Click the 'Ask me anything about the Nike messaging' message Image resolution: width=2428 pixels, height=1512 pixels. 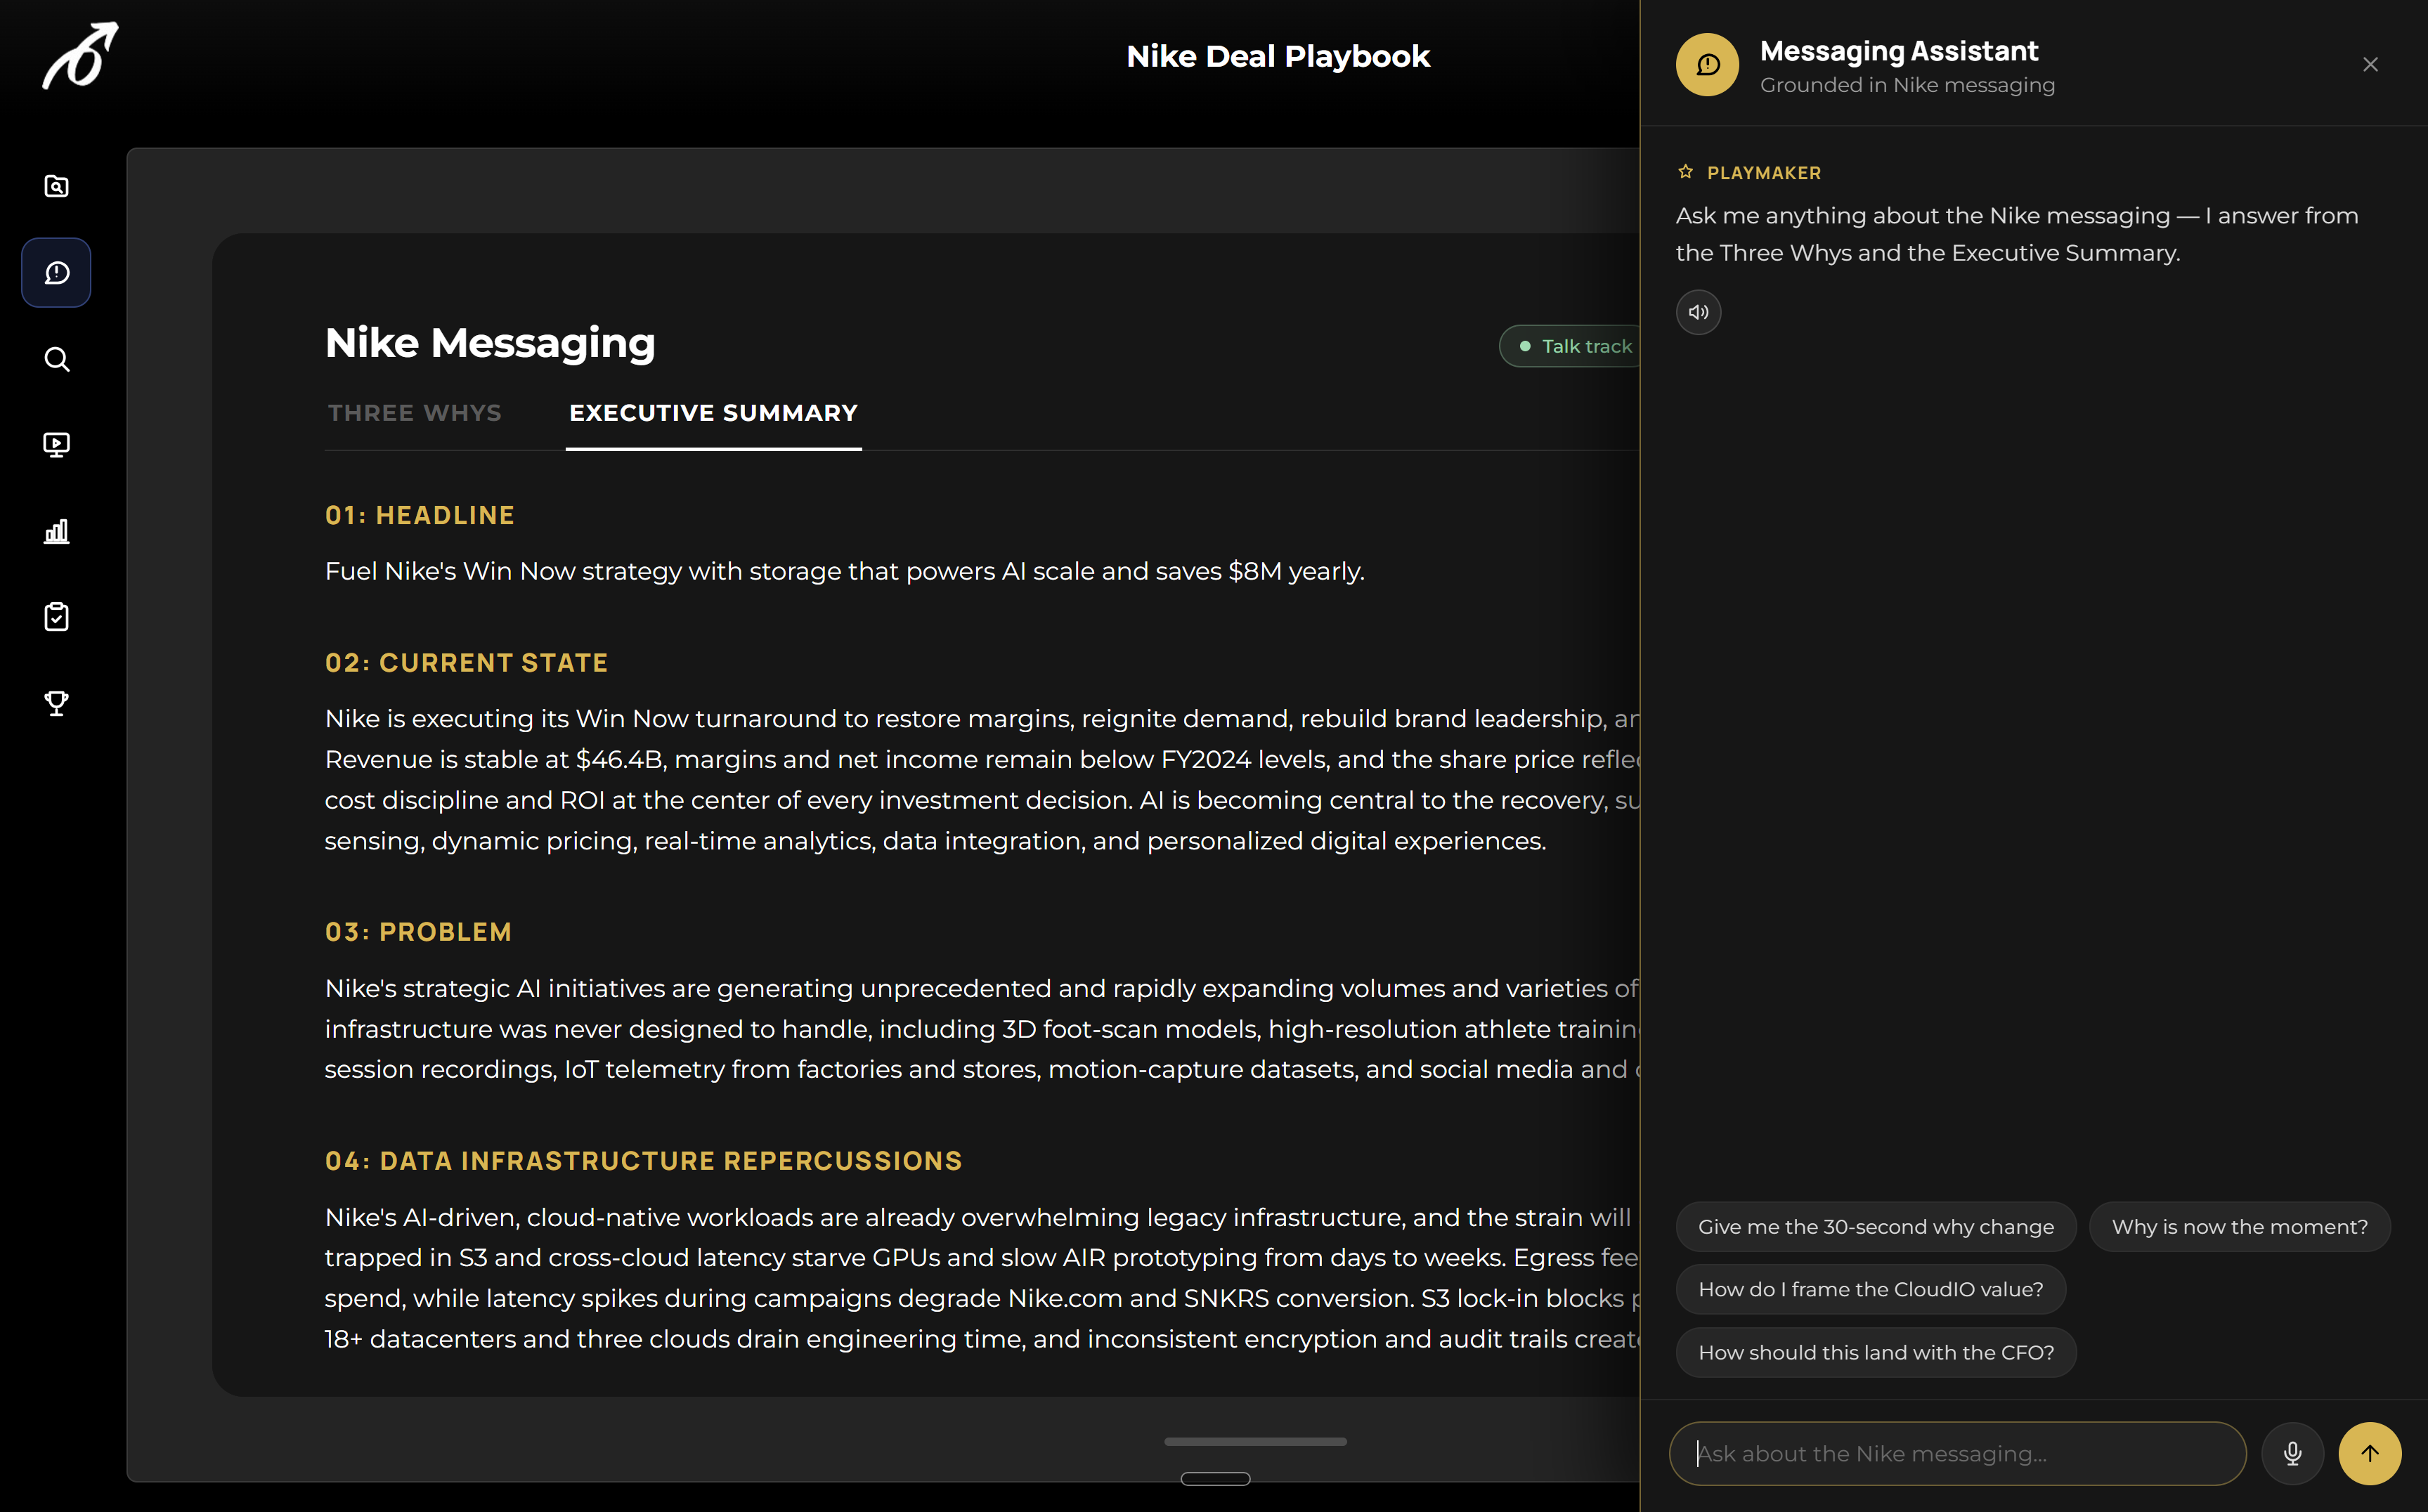2017,234
